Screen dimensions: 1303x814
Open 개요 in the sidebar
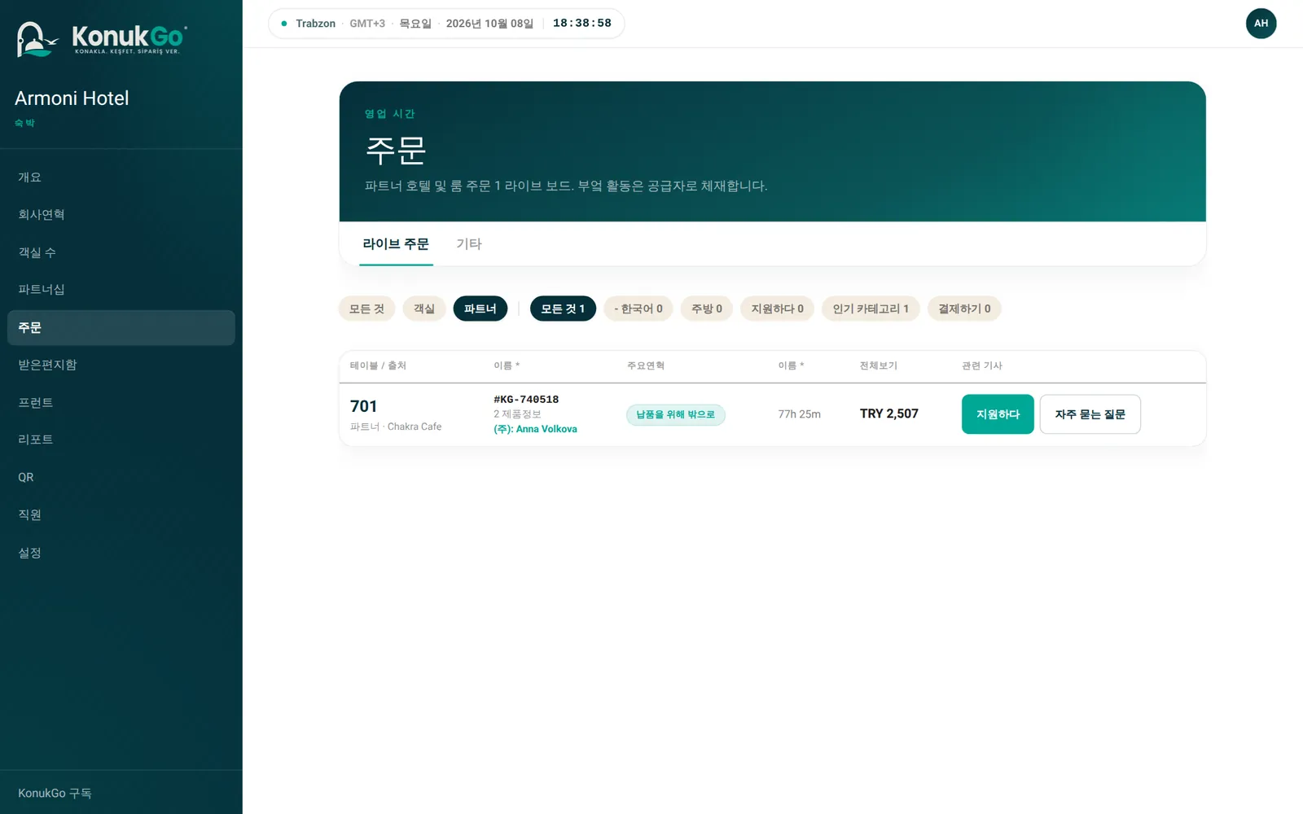[121, 177]
